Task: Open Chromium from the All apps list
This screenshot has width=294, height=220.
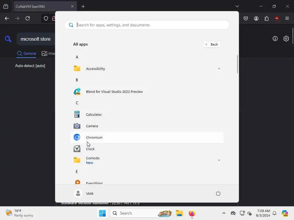Action: coord(147,137)
